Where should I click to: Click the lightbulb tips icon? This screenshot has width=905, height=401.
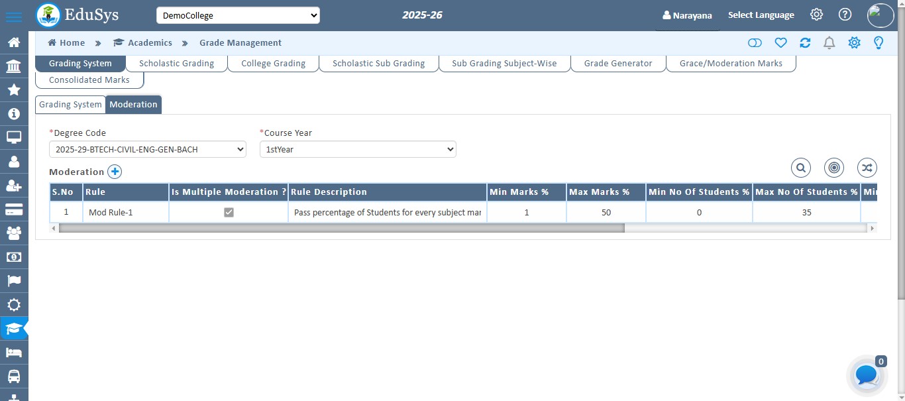(x=878, y=43)
